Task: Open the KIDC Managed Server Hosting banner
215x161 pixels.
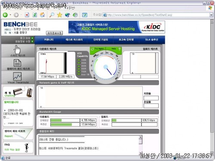Action: point(117,27)
